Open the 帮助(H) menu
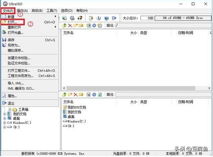 (x=82, y=11)
